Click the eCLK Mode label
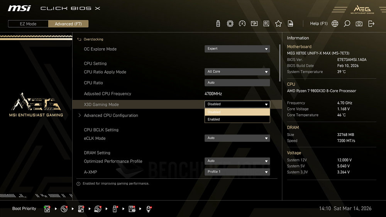 [x=95, y=139]
